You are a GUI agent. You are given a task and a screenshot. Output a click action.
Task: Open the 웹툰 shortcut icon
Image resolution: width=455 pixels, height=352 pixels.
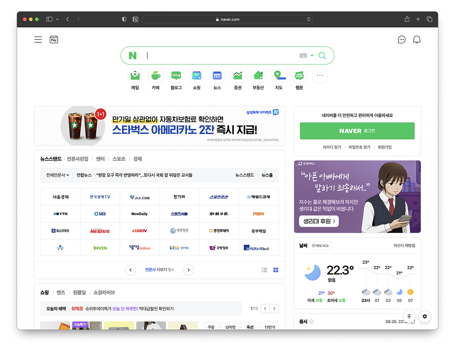(x=299, y=76)
